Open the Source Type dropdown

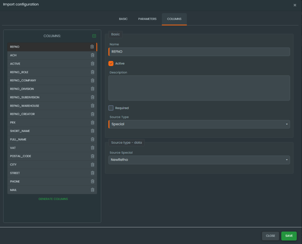199,124
